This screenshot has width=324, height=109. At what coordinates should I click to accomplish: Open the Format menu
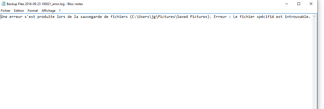point(33,11)
